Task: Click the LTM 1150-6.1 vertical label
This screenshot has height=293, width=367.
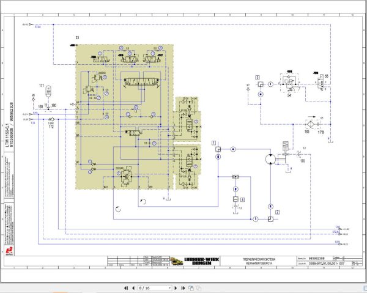Action: click(x=7, y=135)
